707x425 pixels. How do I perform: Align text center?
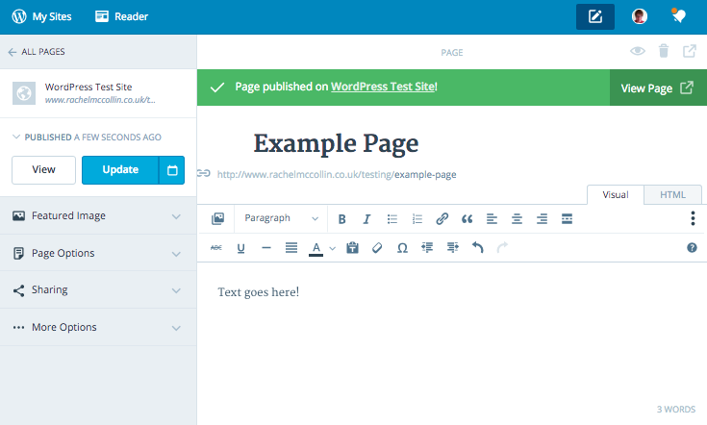(x=517, y=219)
